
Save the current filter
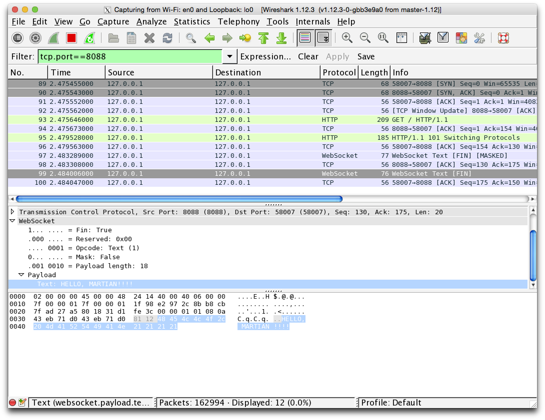point(366,56)
